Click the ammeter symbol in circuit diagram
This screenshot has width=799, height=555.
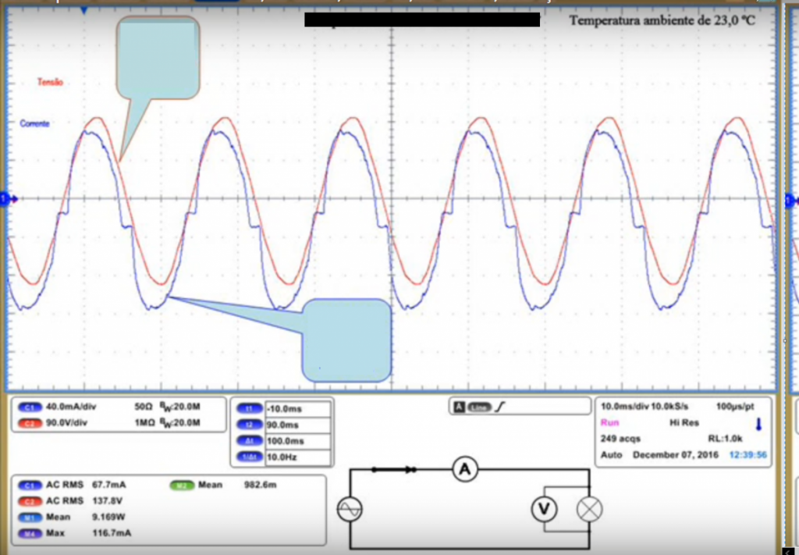[x=466, y=469]
